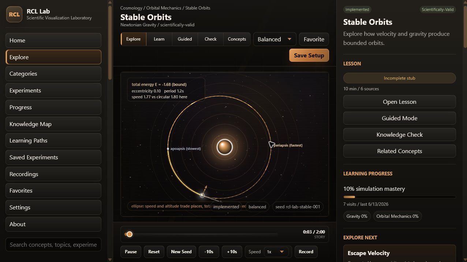Open the Knowledge Check
Image resolution: width=467 pixels, height=262 pixels.
(x=400, y=134)
